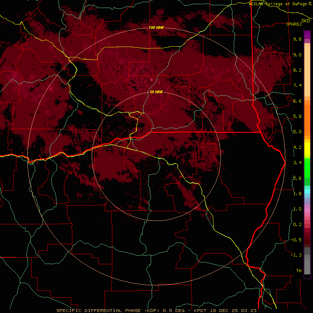The width and height of the screenshot is (313, 313).
Task: Select the 3.4 value on the scale
Action: tap(297, 163)
